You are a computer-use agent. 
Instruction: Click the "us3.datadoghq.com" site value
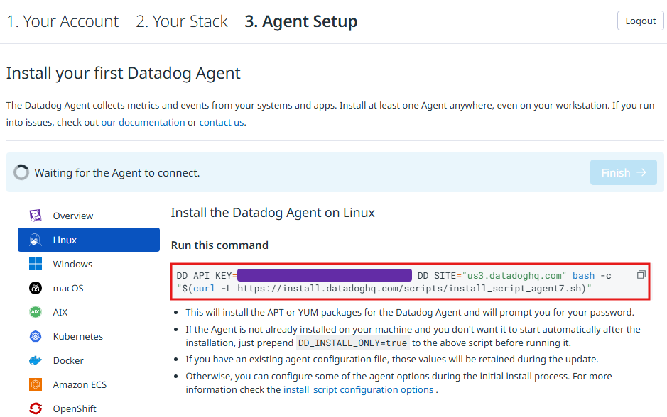click(514, 276)
